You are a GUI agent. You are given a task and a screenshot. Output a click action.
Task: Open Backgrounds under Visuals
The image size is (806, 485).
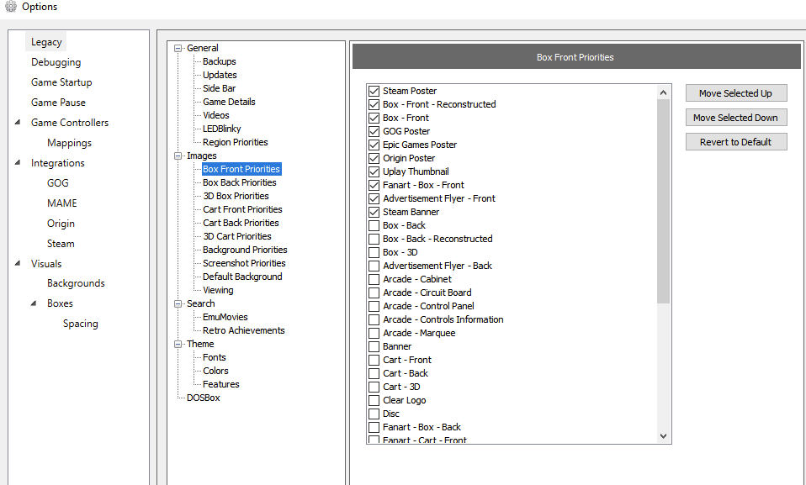76,283
